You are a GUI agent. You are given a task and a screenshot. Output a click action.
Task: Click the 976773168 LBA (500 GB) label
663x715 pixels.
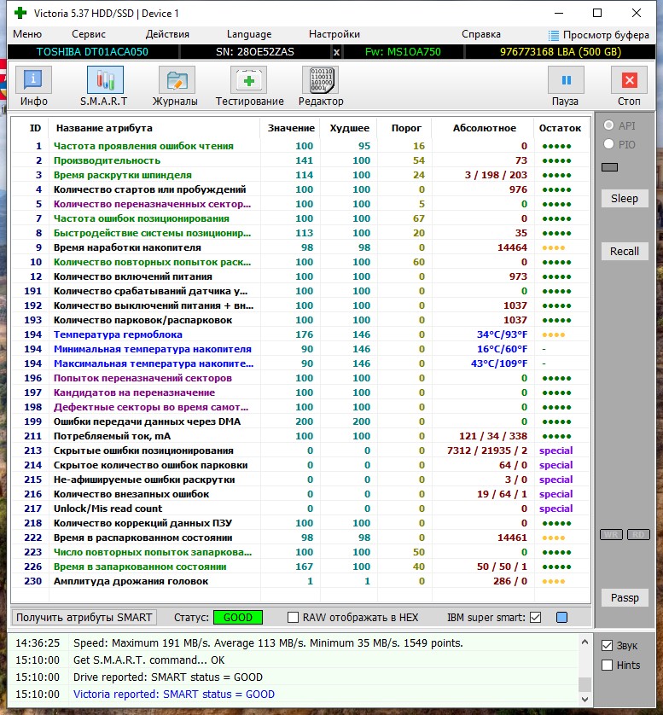click(561, 52)
